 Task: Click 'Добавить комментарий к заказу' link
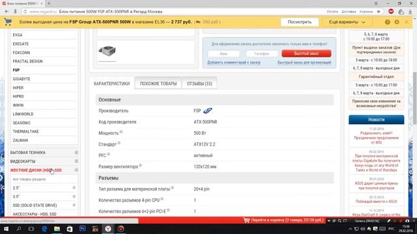pos(234,62)
